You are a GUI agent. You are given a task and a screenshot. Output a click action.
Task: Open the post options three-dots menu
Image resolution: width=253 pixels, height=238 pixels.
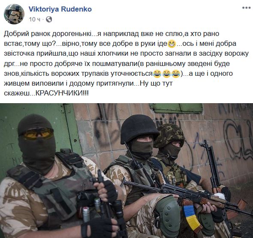pyautogui.click(x=246, y=8)
